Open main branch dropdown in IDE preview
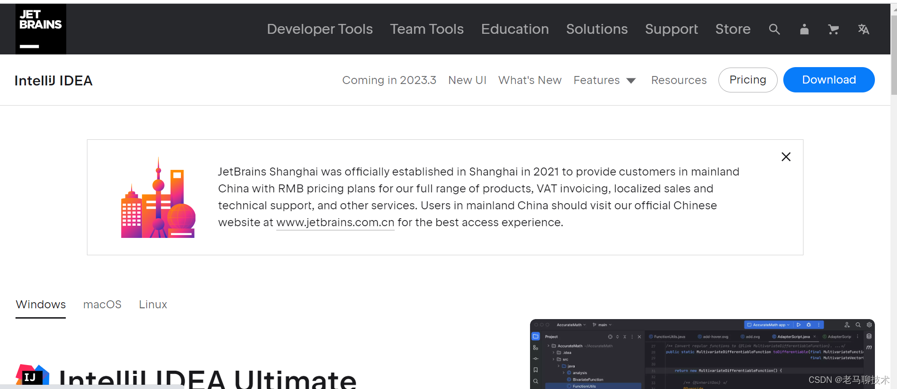 coord(602,325)
